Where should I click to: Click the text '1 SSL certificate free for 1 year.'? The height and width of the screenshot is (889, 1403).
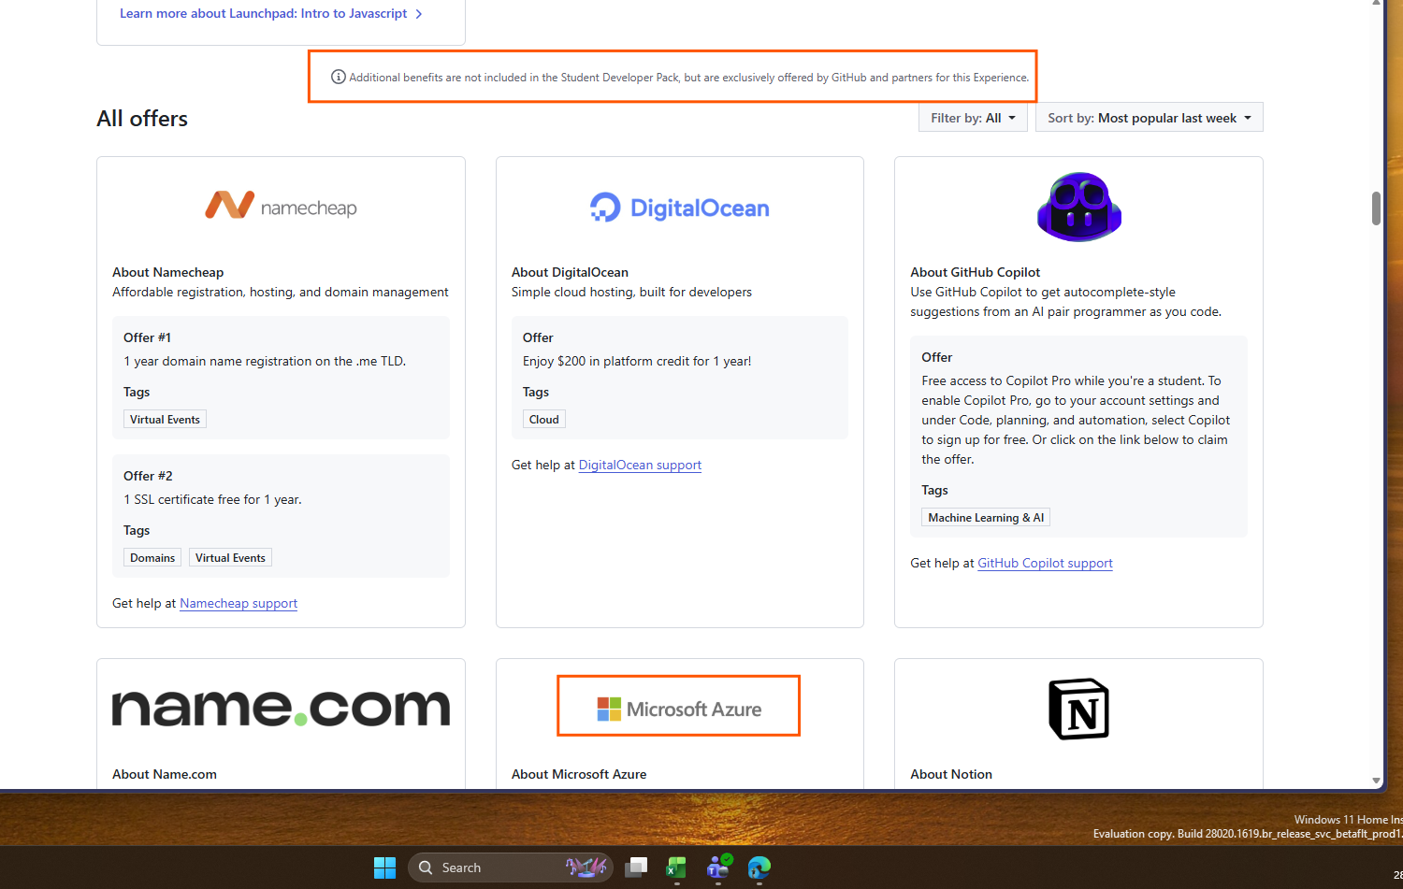212,499
